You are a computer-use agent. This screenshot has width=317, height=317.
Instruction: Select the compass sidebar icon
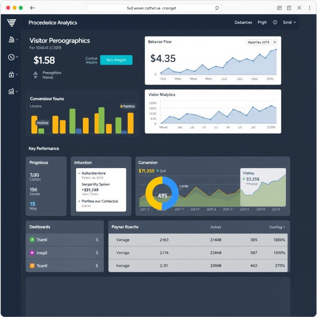click(x=11, y=57)
